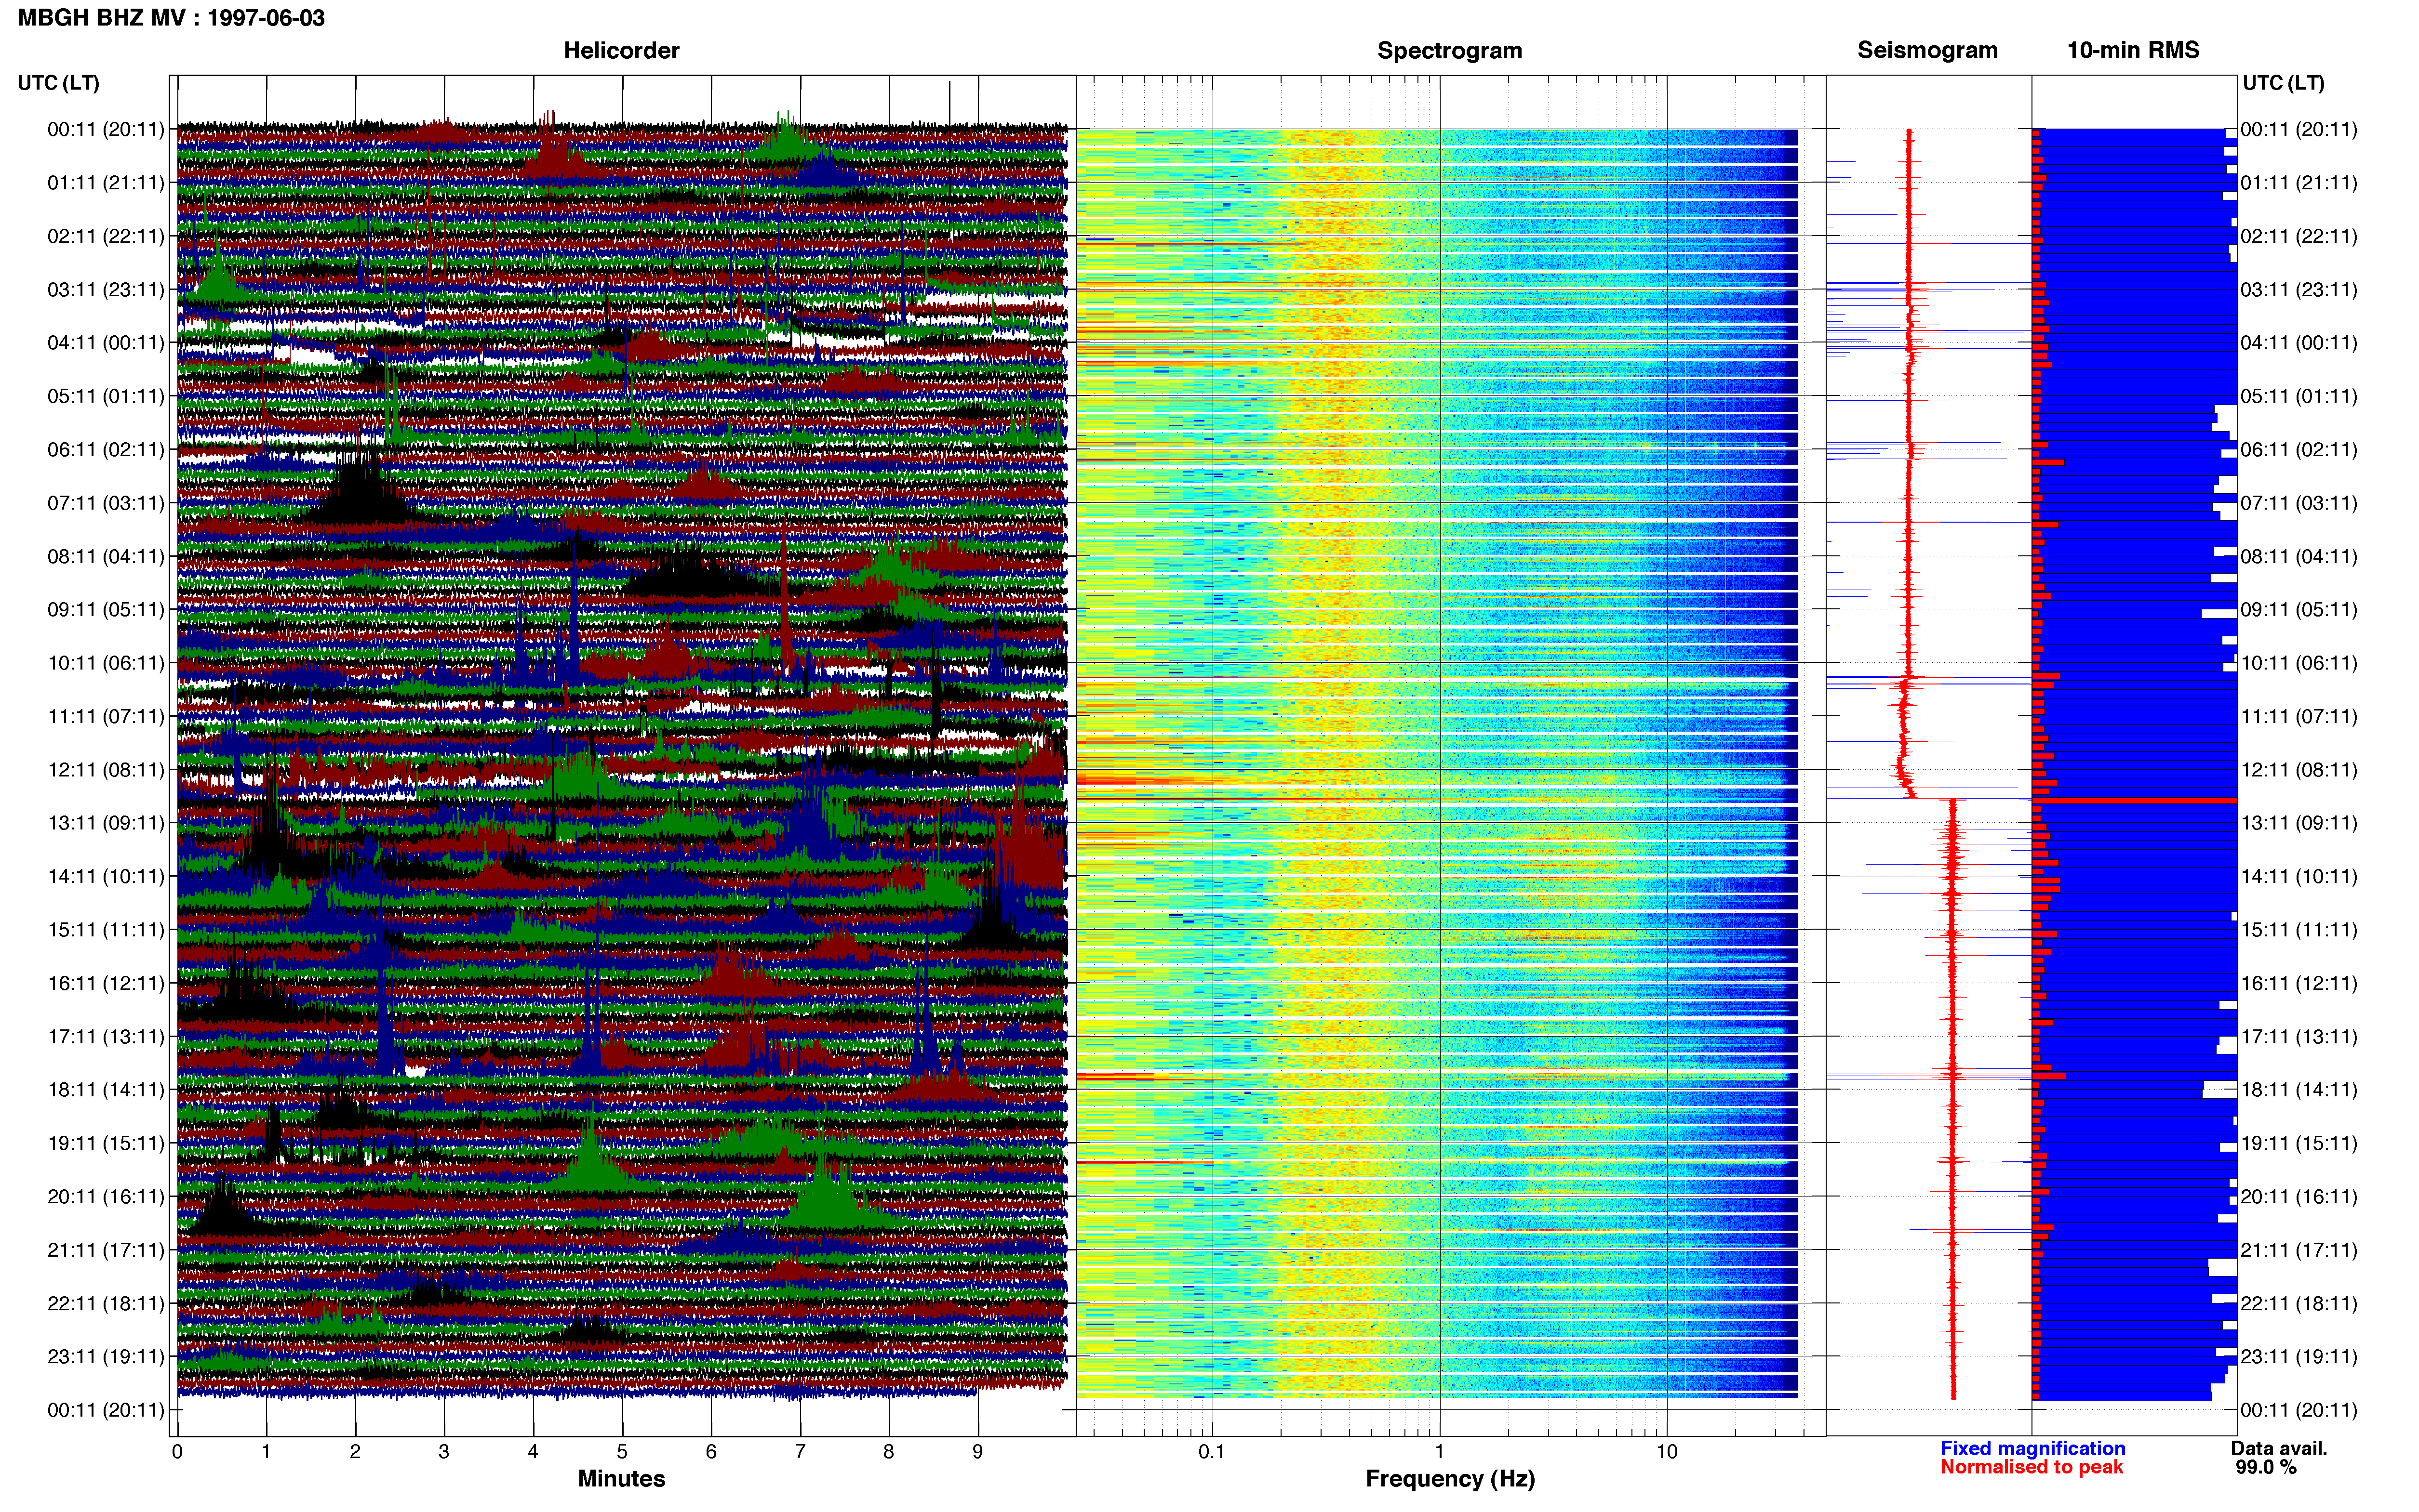Click the '99.0 %' data availability value
The height and width of the screenshot is (1512, 2419).
click(x=2266, y=1467)
